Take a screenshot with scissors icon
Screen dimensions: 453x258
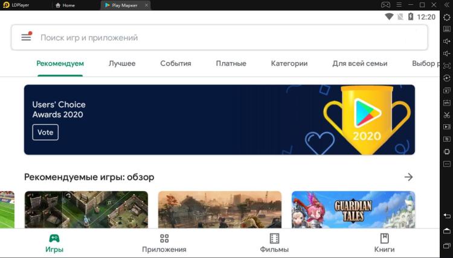tap(446, 115)
